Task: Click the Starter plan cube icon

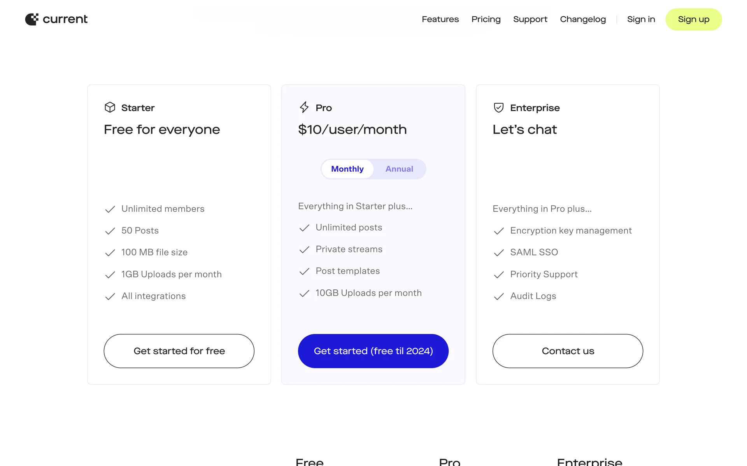Action: point(110,107)
